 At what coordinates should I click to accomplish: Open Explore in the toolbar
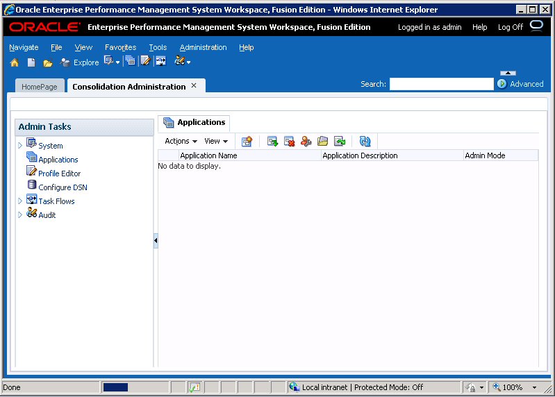[79, 62]
